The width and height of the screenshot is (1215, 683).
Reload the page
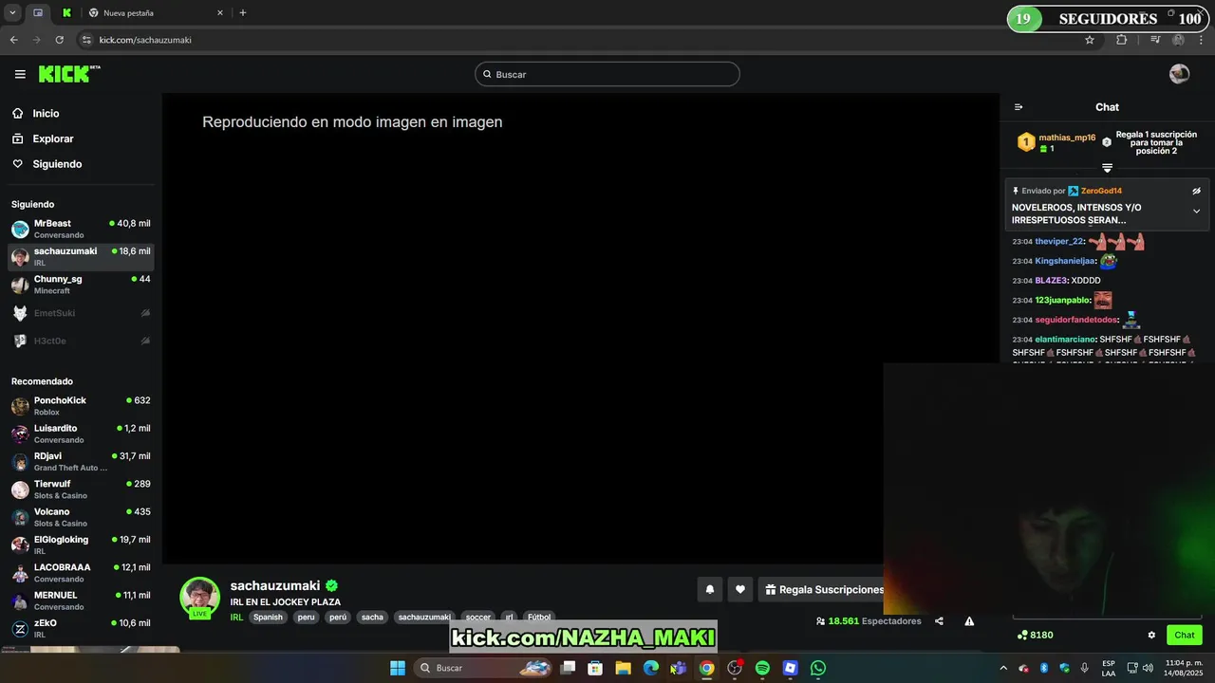coord(59,40)
